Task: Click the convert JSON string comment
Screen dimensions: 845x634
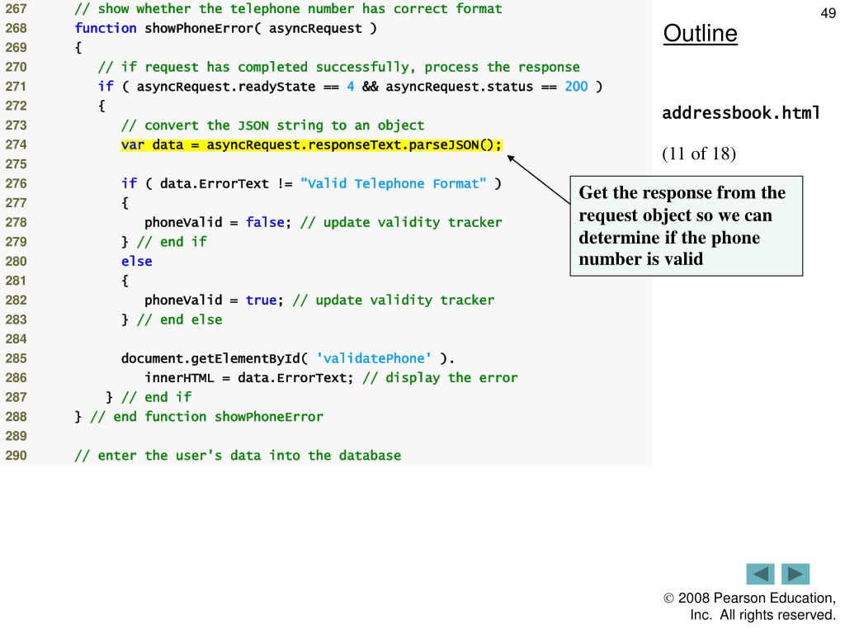Action: 272,125
